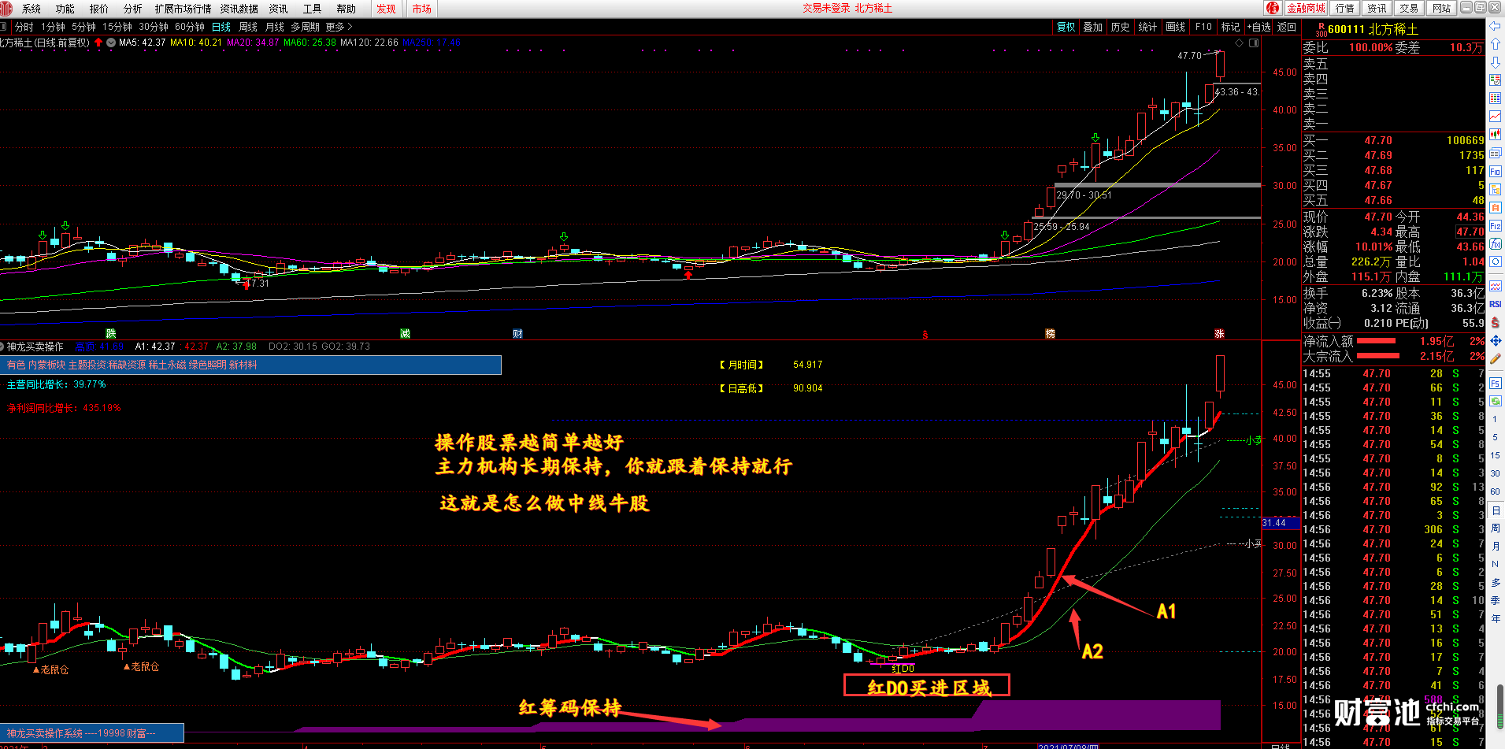Click the F10 icon in right sidebar
The image size is (1505, 749).
tap(1496, 171)
